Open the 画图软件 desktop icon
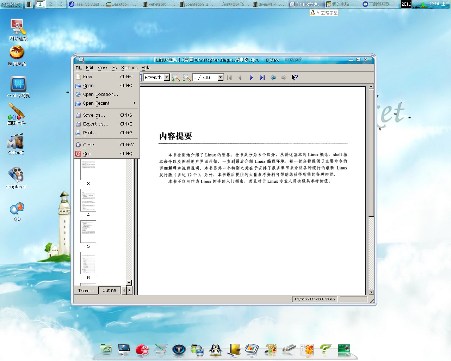Screen dimensions: 451x361 coord(16,115)
